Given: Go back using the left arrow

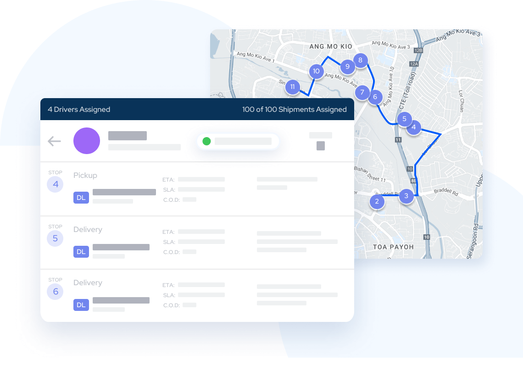Looking at the screenshot, I should click(54, 141).
